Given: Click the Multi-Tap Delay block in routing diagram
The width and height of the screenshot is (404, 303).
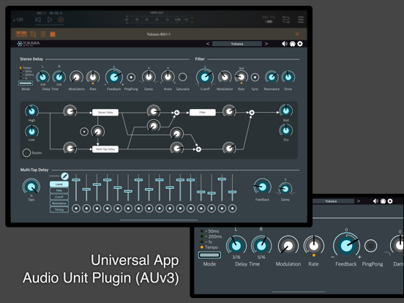Looking at the screenshot, I should click(105, 149).
